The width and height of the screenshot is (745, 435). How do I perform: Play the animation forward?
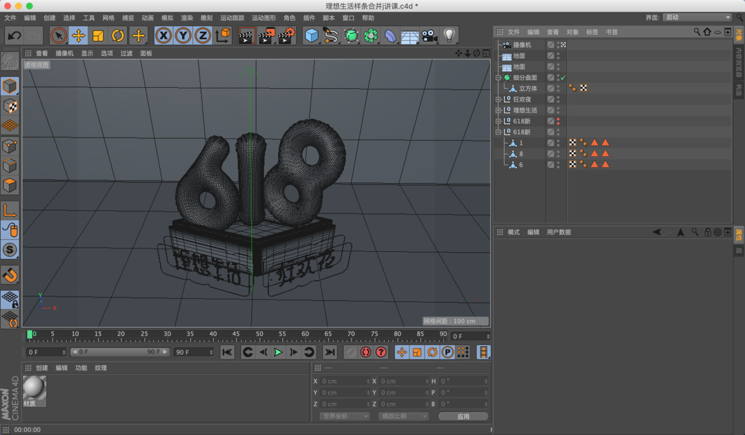click(278, 352)
